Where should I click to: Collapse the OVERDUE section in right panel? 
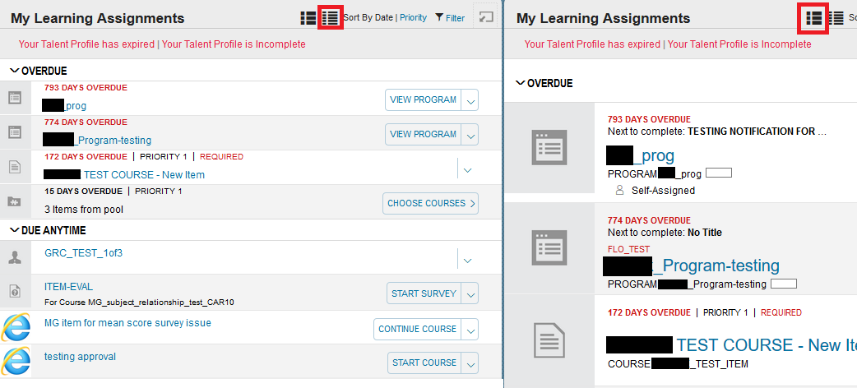coord(521,83)
